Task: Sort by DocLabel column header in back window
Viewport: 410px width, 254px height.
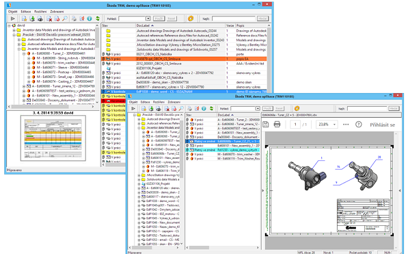Action: coord(180,25)
